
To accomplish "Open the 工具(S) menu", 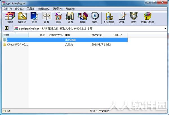I will click(31, 9).
